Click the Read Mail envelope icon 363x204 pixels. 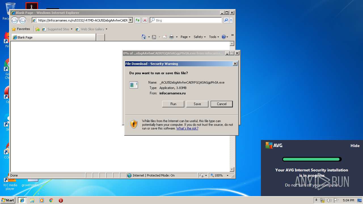tap(164, 37)
